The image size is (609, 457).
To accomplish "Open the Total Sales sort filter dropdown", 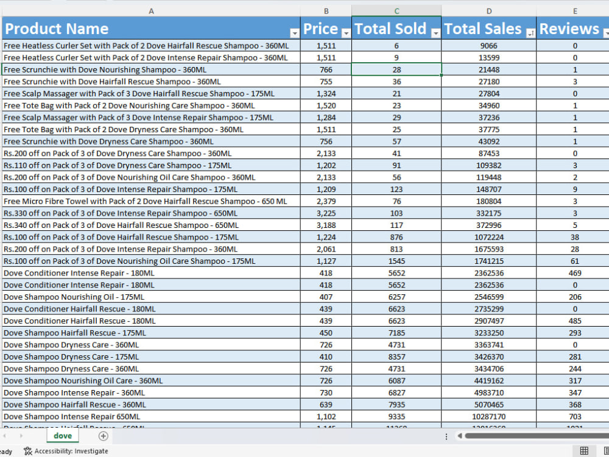I will pyautogui.click(x=530, y=34).
